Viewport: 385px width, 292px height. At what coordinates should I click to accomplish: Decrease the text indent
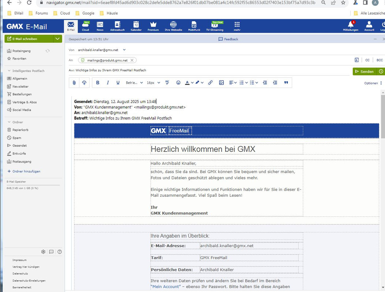click(x=265, y=82)
